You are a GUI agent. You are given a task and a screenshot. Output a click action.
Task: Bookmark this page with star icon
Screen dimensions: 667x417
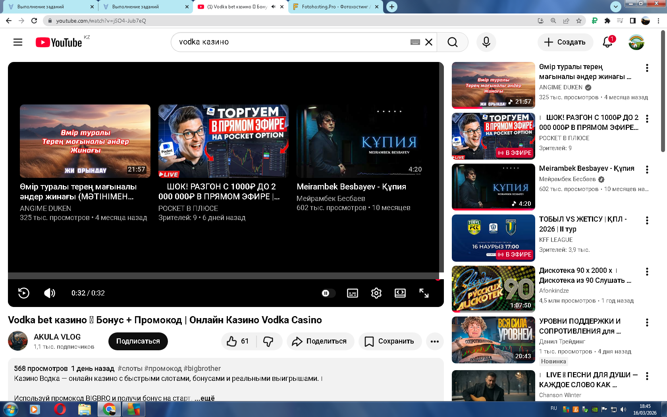point(579,21)
